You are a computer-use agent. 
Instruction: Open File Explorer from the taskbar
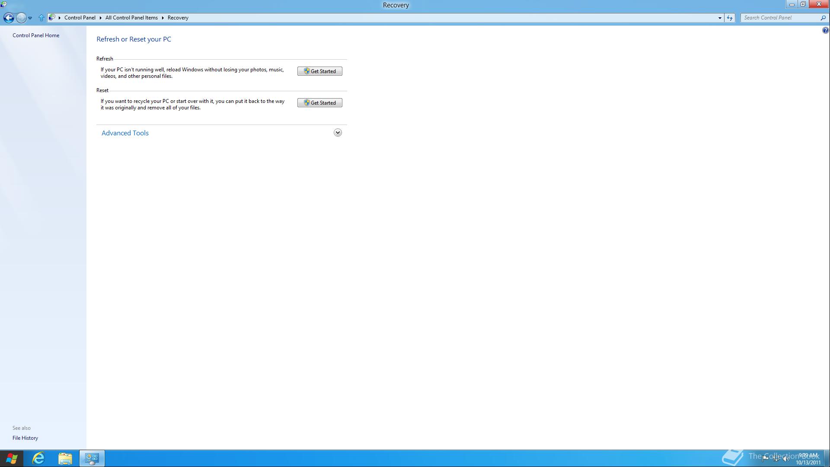click(65, 458)
